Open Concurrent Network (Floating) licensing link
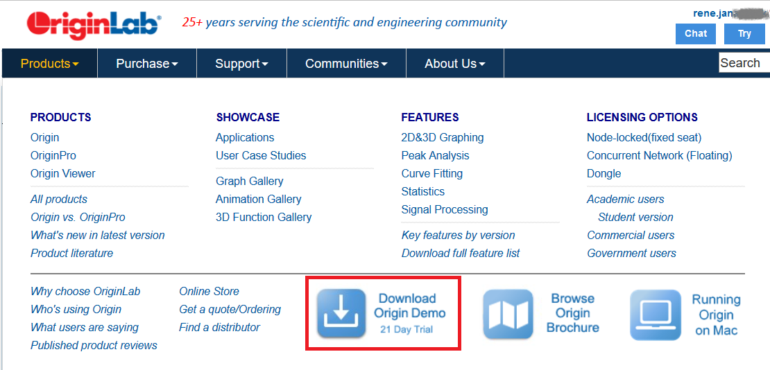The width and height of the screenshot is (770, 370). [659, 156]
